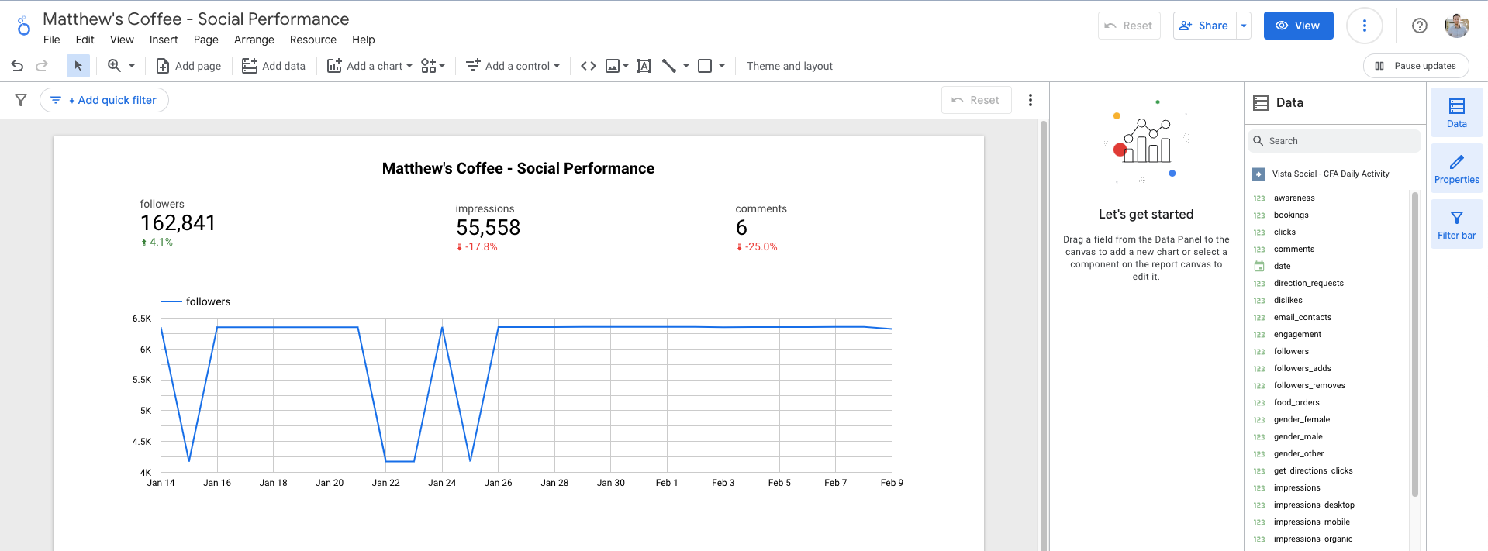Select the rectangle shape tool
1488x551 pixels.
(705, 66)
